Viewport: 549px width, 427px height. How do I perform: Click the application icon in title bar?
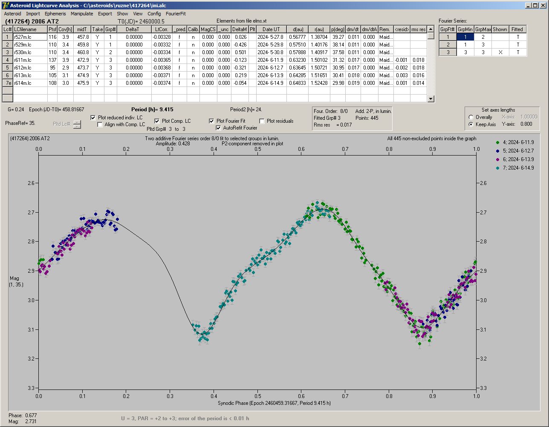tap(5, 5)
